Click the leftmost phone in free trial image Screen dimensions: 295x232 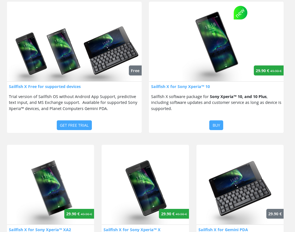(x=31, y=53)
